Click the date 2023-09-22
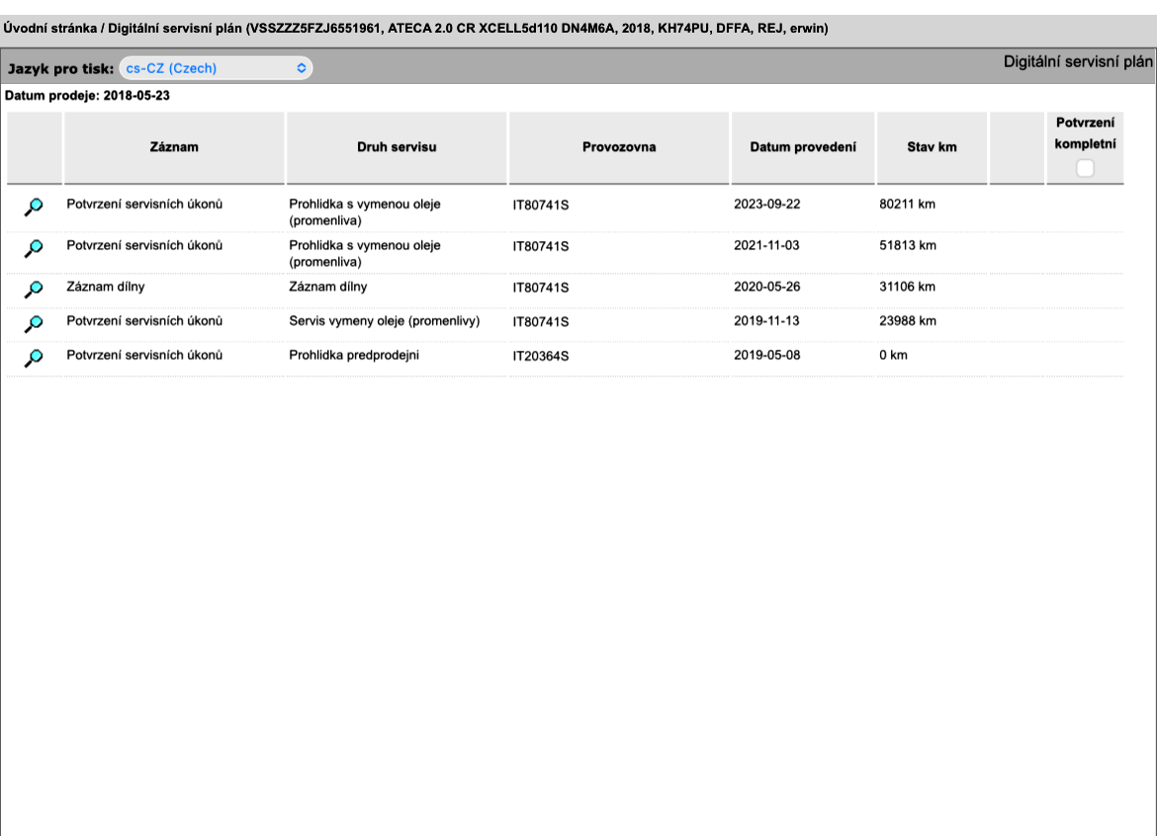The width and height of the screenshot is (1157, 836). coord(766,205)
